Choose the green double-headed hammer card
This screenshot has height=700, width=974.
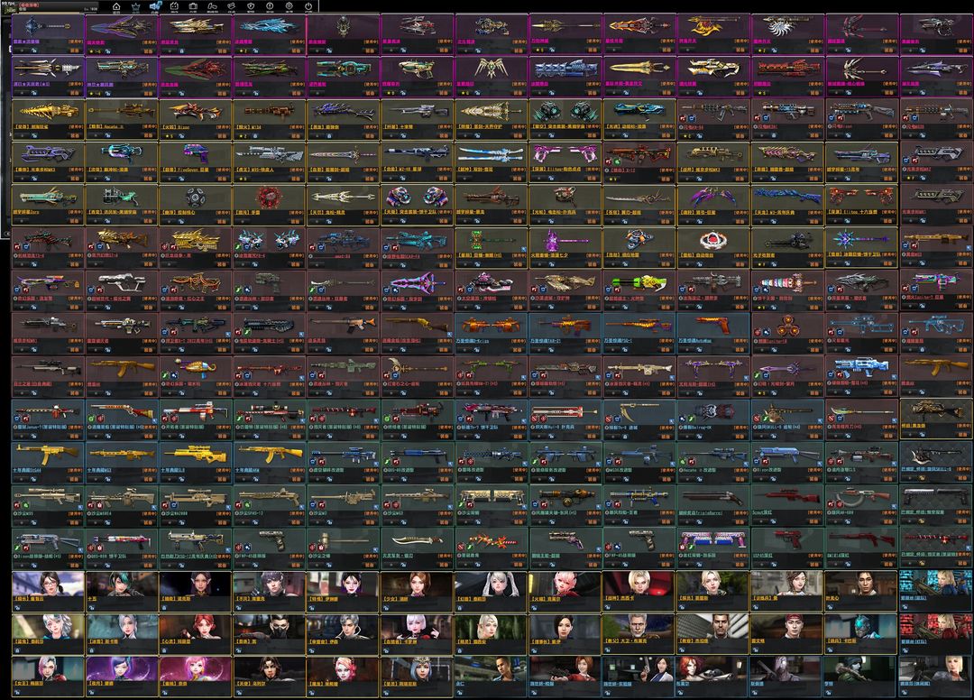[492, 248]
